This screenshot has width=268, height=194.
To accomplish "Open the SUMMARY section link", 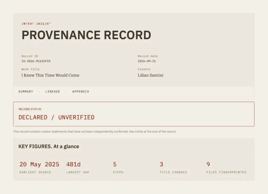I will [26, 92].
